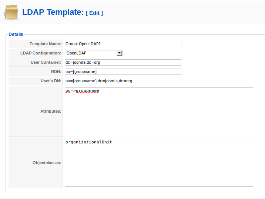
Task: Select the User's DN input field
Action: [123, 81]
